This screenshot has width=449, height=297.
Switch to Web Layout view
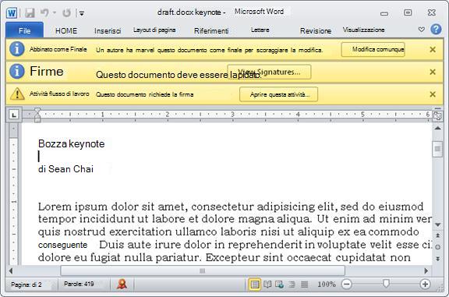click(x=280, y=285)
